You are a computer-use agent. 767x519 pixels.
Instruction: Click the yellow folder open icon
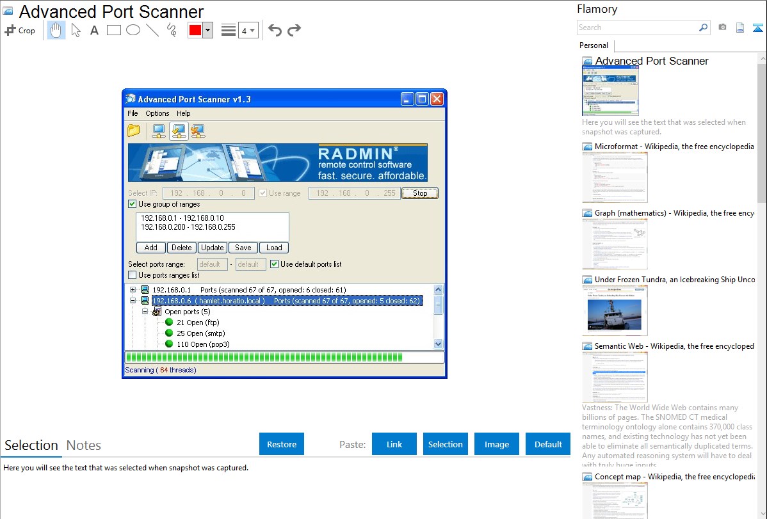pyautogui.click(x=134, y=131)
